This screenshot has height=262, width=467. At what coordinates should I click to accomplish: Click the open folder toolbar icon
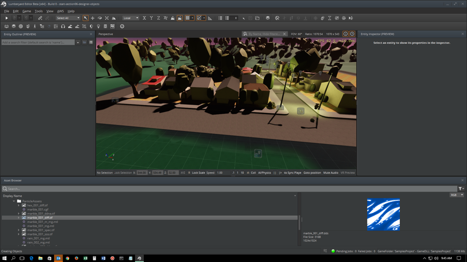pyautogui.click(x=257, y=18)
